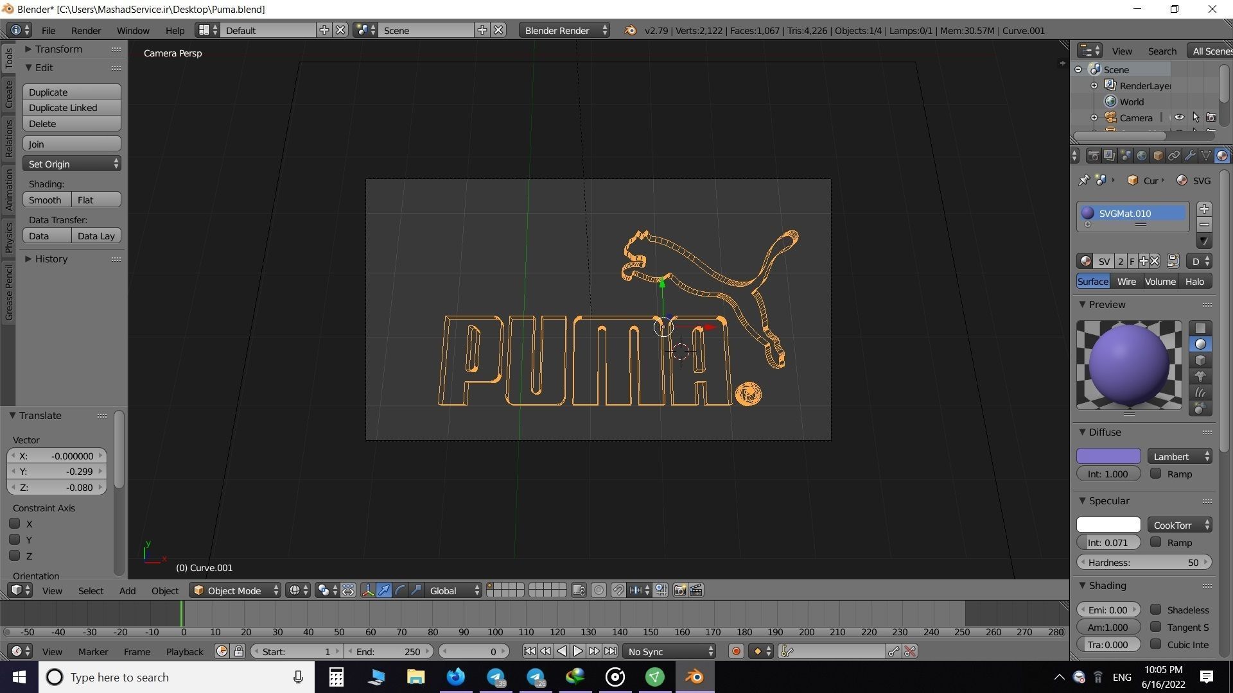Switch to the World properties tab
Viewport: 1233px width, 693px height.
(x=1142, y=156)
